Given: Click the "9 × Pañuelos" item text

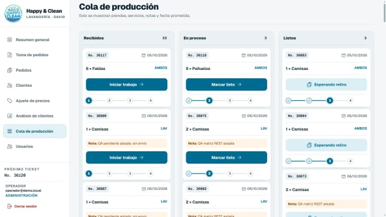Looking at the screenshot, I should (198, 69).
